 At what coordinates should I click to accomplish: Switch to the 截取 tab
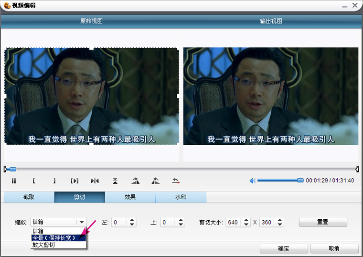29,197
